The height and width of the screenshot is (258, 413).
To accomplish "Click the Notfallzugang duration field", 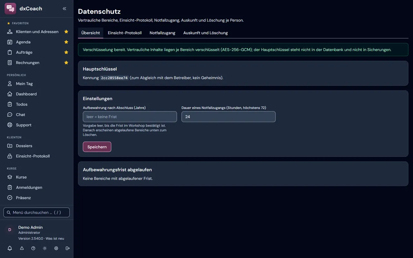I will (x=228, y=117).
